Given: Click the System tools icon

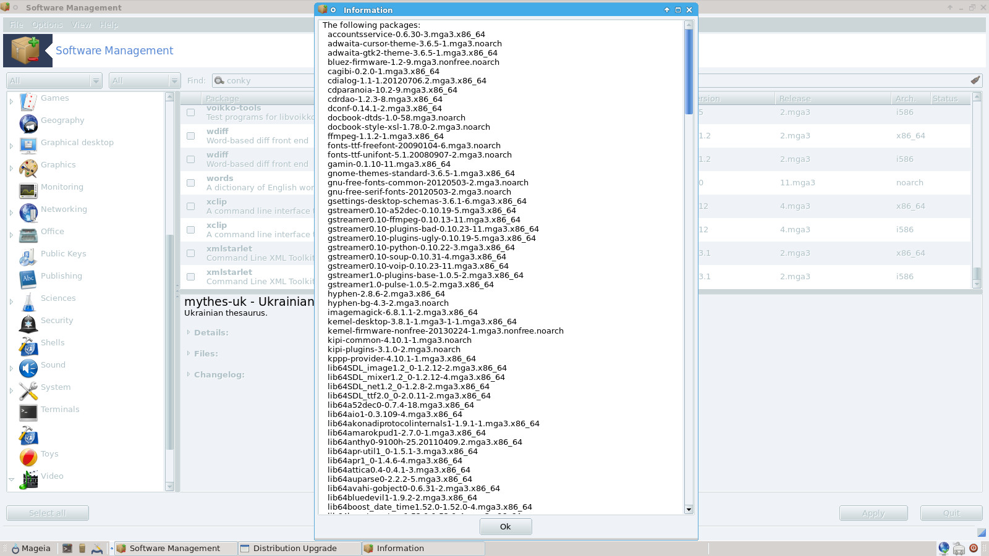Looking at the screenshot, I should coord(28,390).
